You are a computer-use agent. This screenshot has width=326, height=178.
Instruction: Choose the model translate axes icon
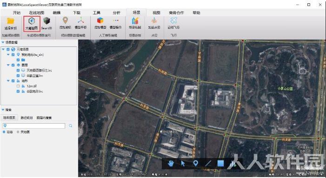(80, 20)
